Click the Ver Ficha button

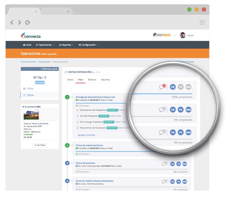[x=40, y=145]
